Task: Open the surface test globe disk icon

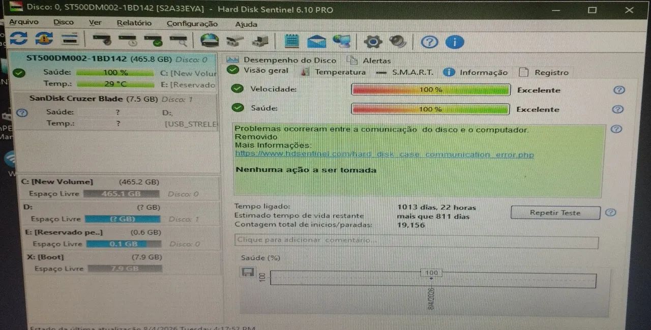Action: tap(210, 40)
